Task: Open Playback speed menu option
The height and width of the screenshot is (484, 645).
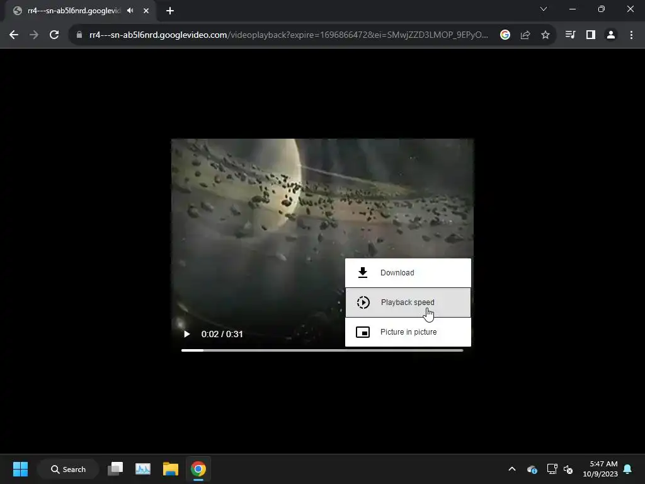Action: pos(408,302)
